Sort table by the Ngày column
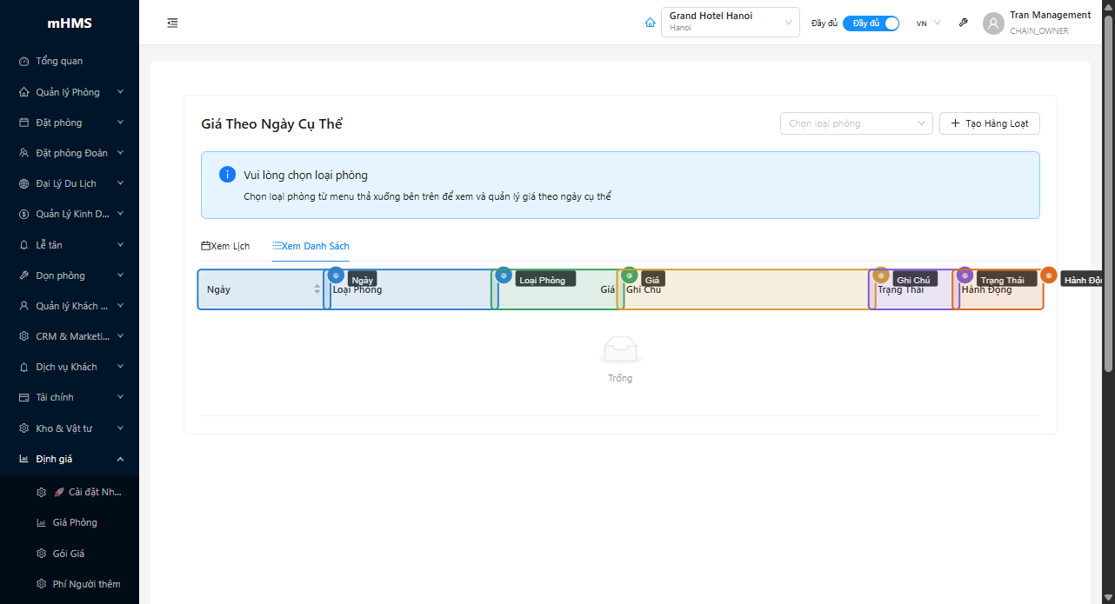 [317, 289]
